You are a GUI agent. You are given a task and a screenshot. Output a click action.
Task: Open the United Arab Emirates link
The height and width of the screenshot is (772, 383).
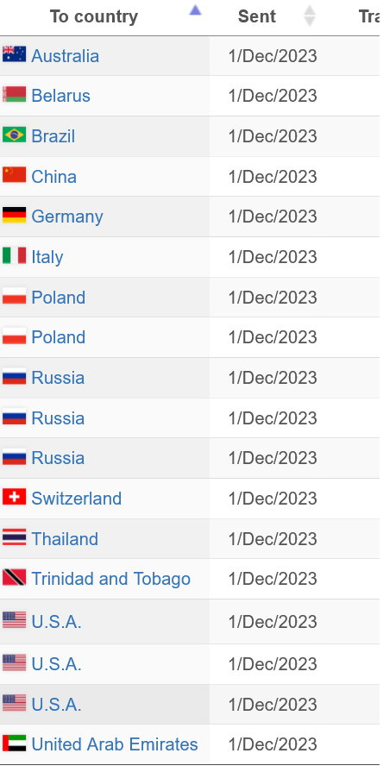point(115,744)
